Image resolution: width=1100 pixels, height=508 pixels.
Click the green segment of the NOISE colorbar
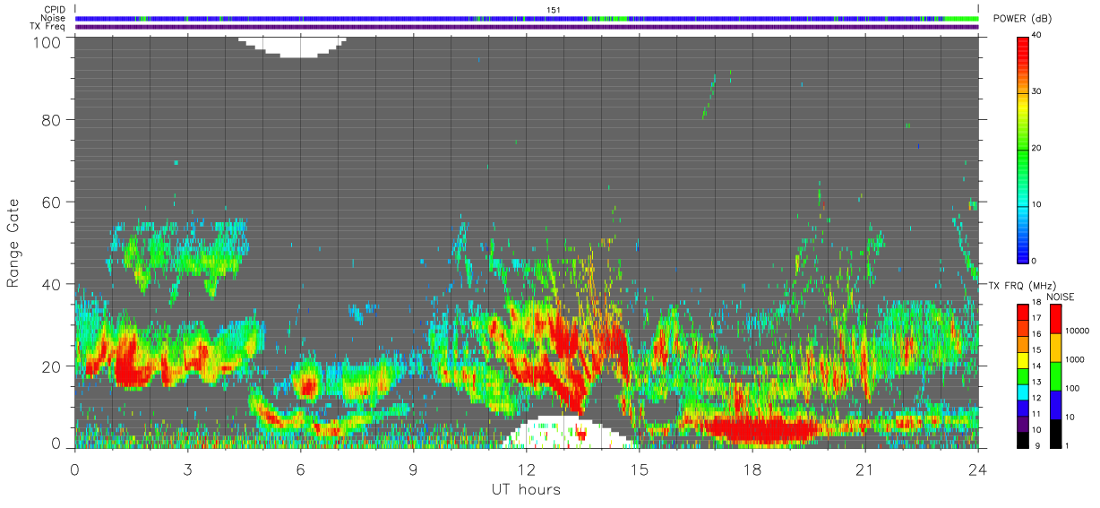point(1055,375)
